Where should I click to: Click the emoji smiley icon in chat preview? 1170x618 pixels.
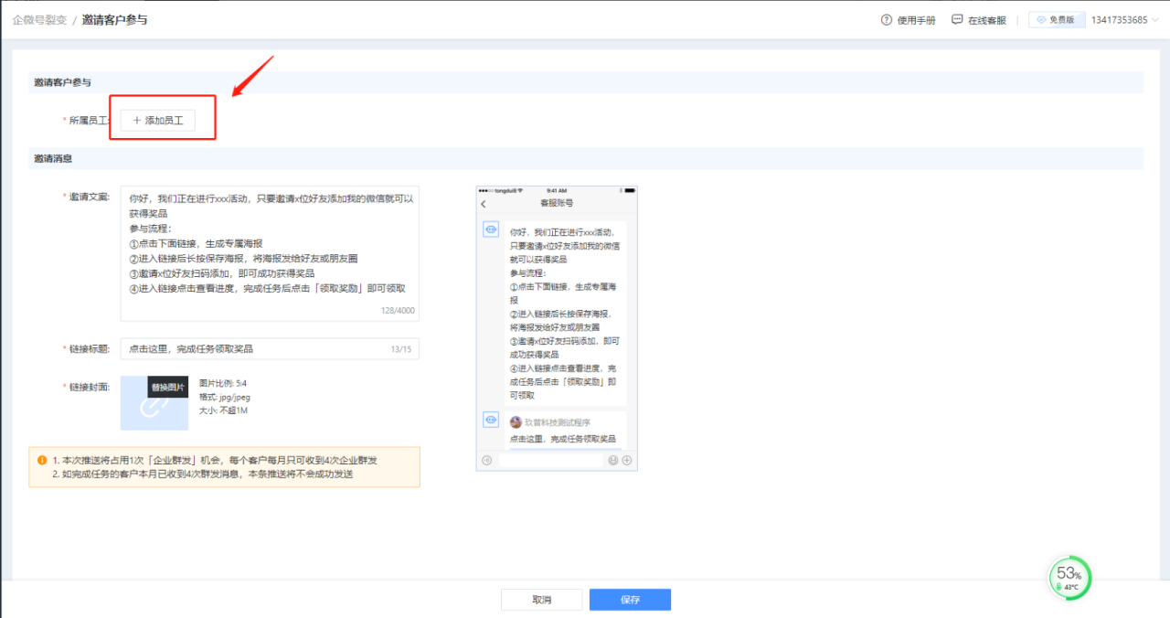pyautogui.click(x=613, y=460)
